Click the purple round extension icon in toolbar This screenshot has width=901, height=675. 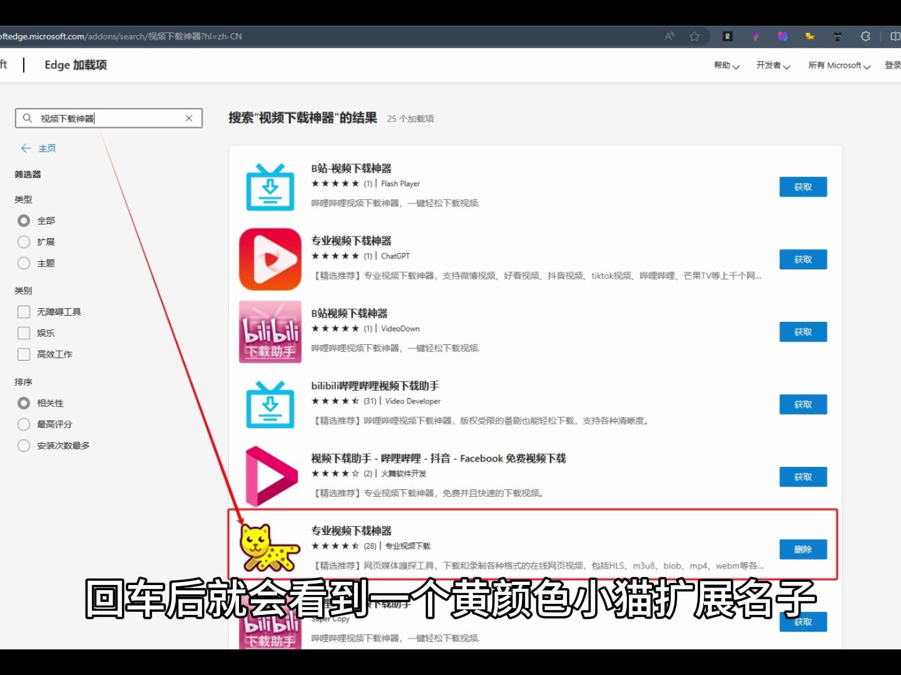tap(782, 36)
